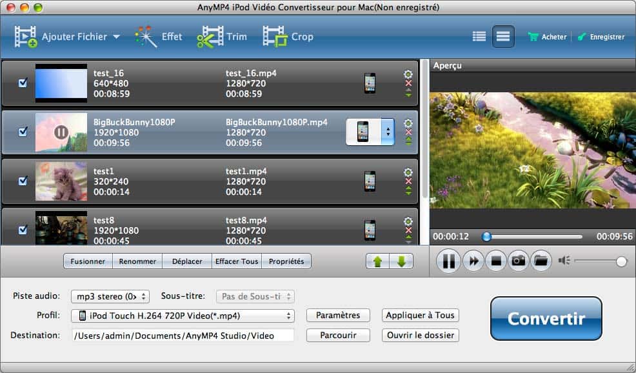Uncheck the test8 checkbox
Screen dimensions: 636x373
23,230
